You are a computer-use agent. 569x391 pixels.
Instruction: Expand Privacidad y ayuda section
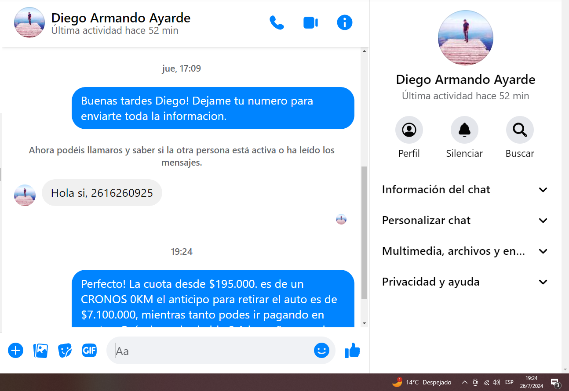click(465, 282)
